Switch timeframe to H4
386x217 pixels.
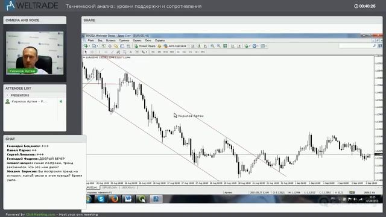click(x=184, y=52)
